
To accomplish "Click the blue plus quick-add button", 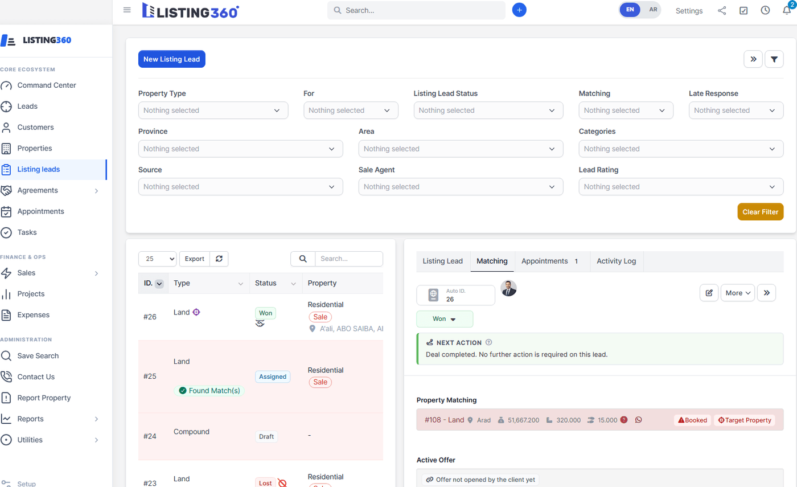I will click(519, 10).
